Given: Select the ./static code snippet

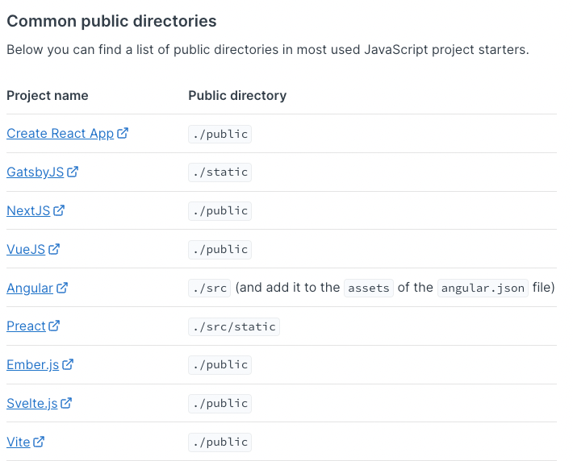Looking at the screenshot, I should [x=220, y=172].
